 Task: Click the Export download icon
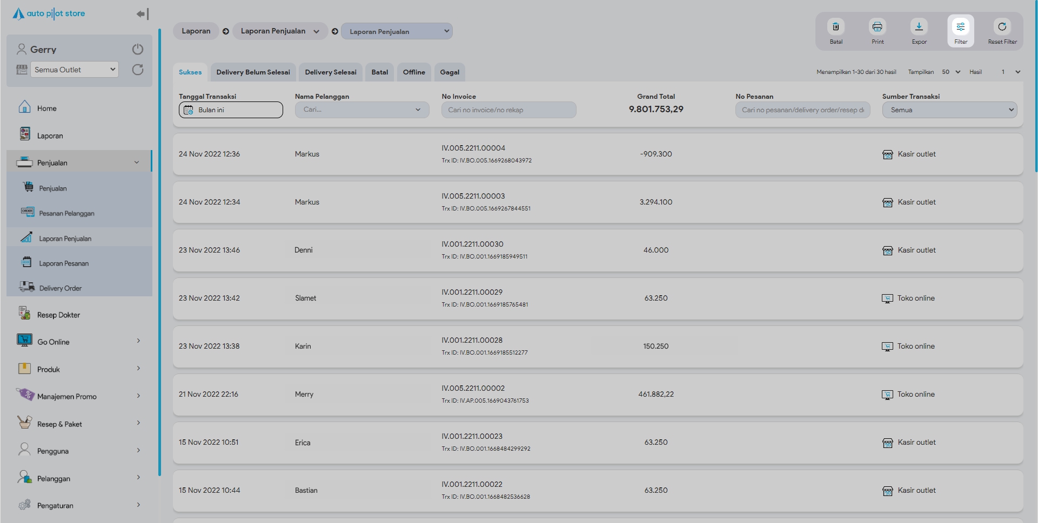pyautogui.click(x=919, y=27)
